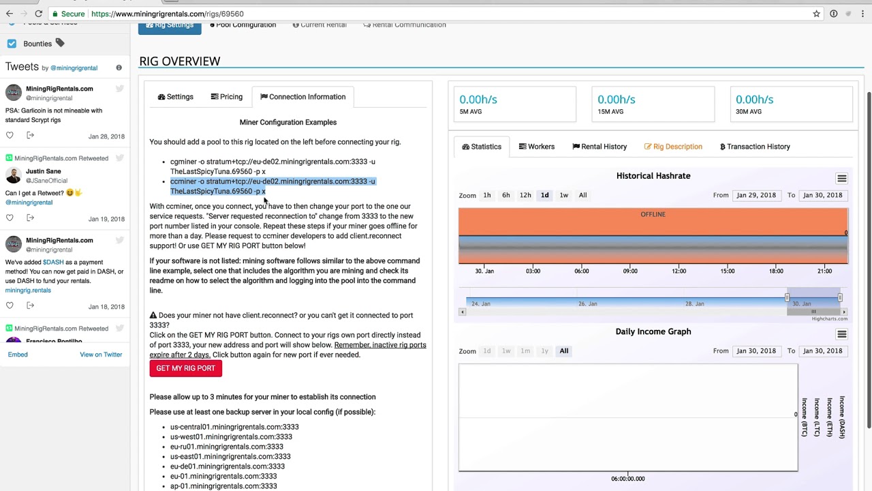872x491 pixels.
Task: Open the Chrome three-dot menu
Action: [862, 14]
